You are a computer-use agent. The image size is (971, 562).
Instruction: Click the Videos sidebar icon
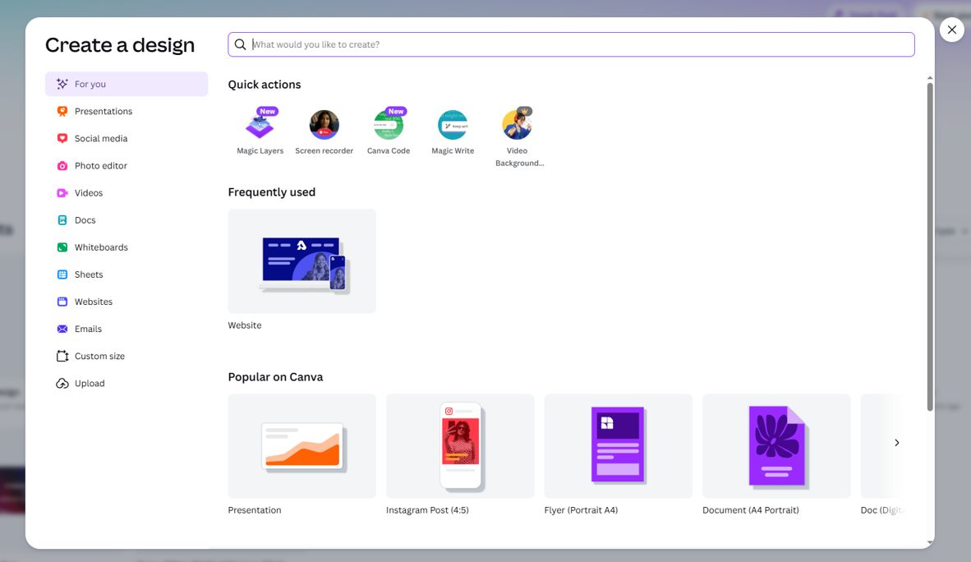pyautogui.click(x=62, y=193)
